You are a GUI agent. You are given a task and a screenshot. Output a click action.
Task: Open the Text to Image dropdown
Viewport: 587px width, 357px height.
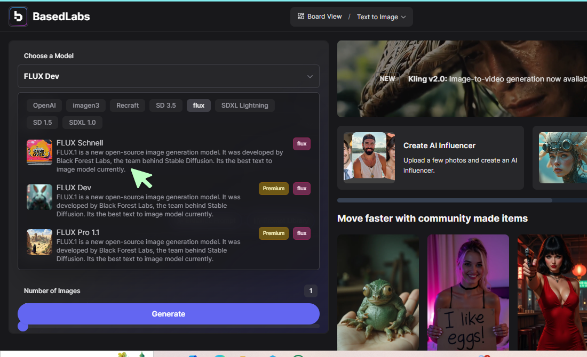click(x=381, y=17)
